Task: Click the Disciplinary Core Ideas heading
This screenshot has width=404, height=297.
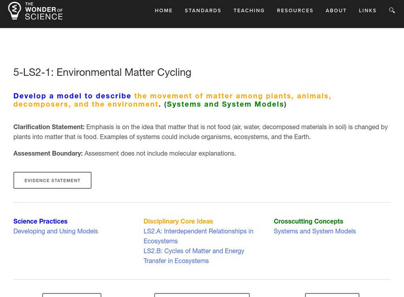Action: (178, 221)
